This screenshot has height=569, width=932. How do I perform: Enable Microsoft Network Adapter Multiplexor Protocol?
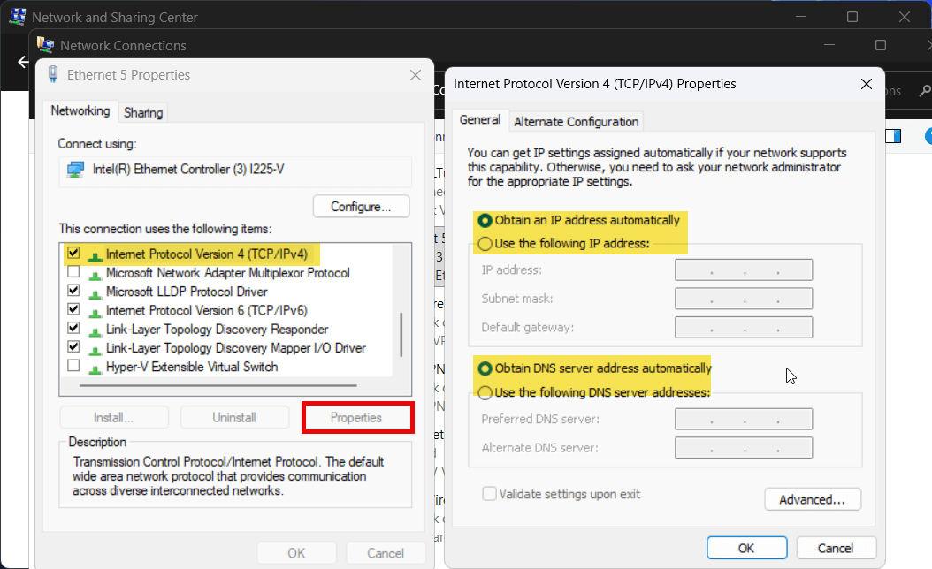coord(73,272)
